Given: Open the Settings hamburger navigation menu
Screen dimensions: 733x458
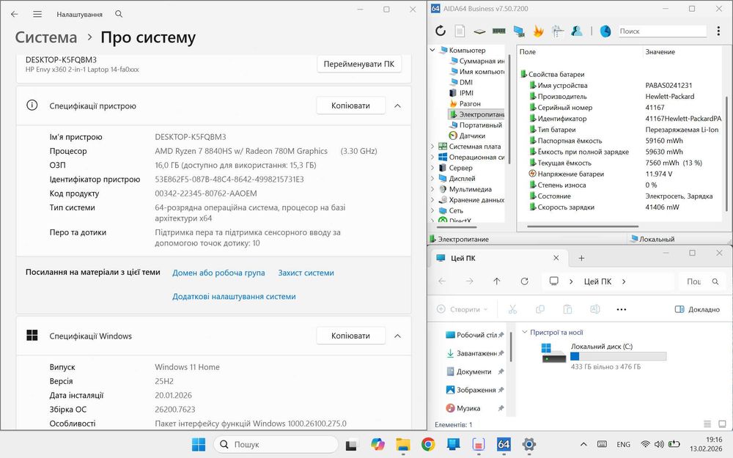Looking at the screenshot, I should click(x=37, y=14).
